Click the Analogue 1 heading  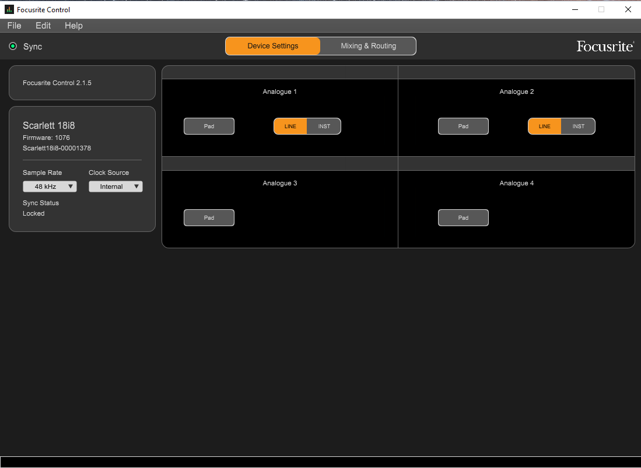[279, 92]
